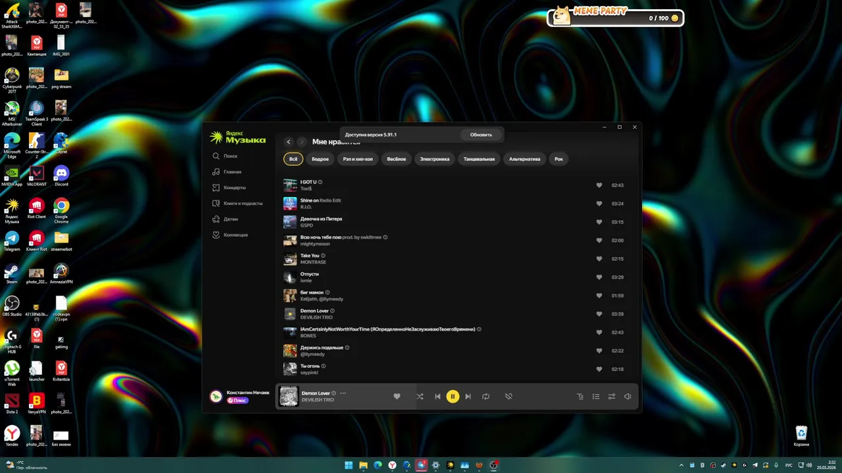The width and height of the screenshot is (842, 473).
Task: Click Demon Lover album cover in player
Action: 288,396
